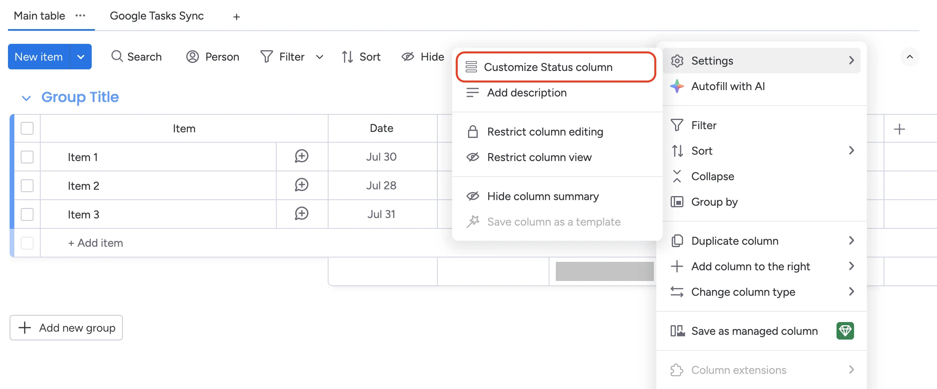Viewport: 937px width, 389px height.
Task: Select Autofill with AI
Action: pos(762,86)
